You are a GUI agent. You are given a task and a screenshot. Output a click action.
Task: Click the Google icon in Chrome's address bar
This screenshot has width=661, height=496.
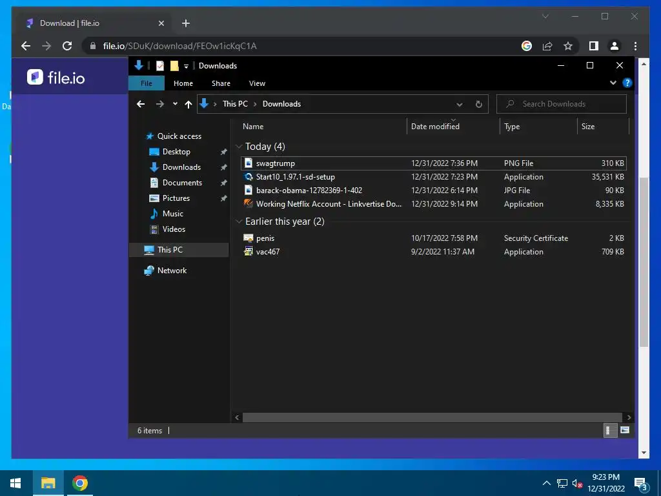click(527, 46)
